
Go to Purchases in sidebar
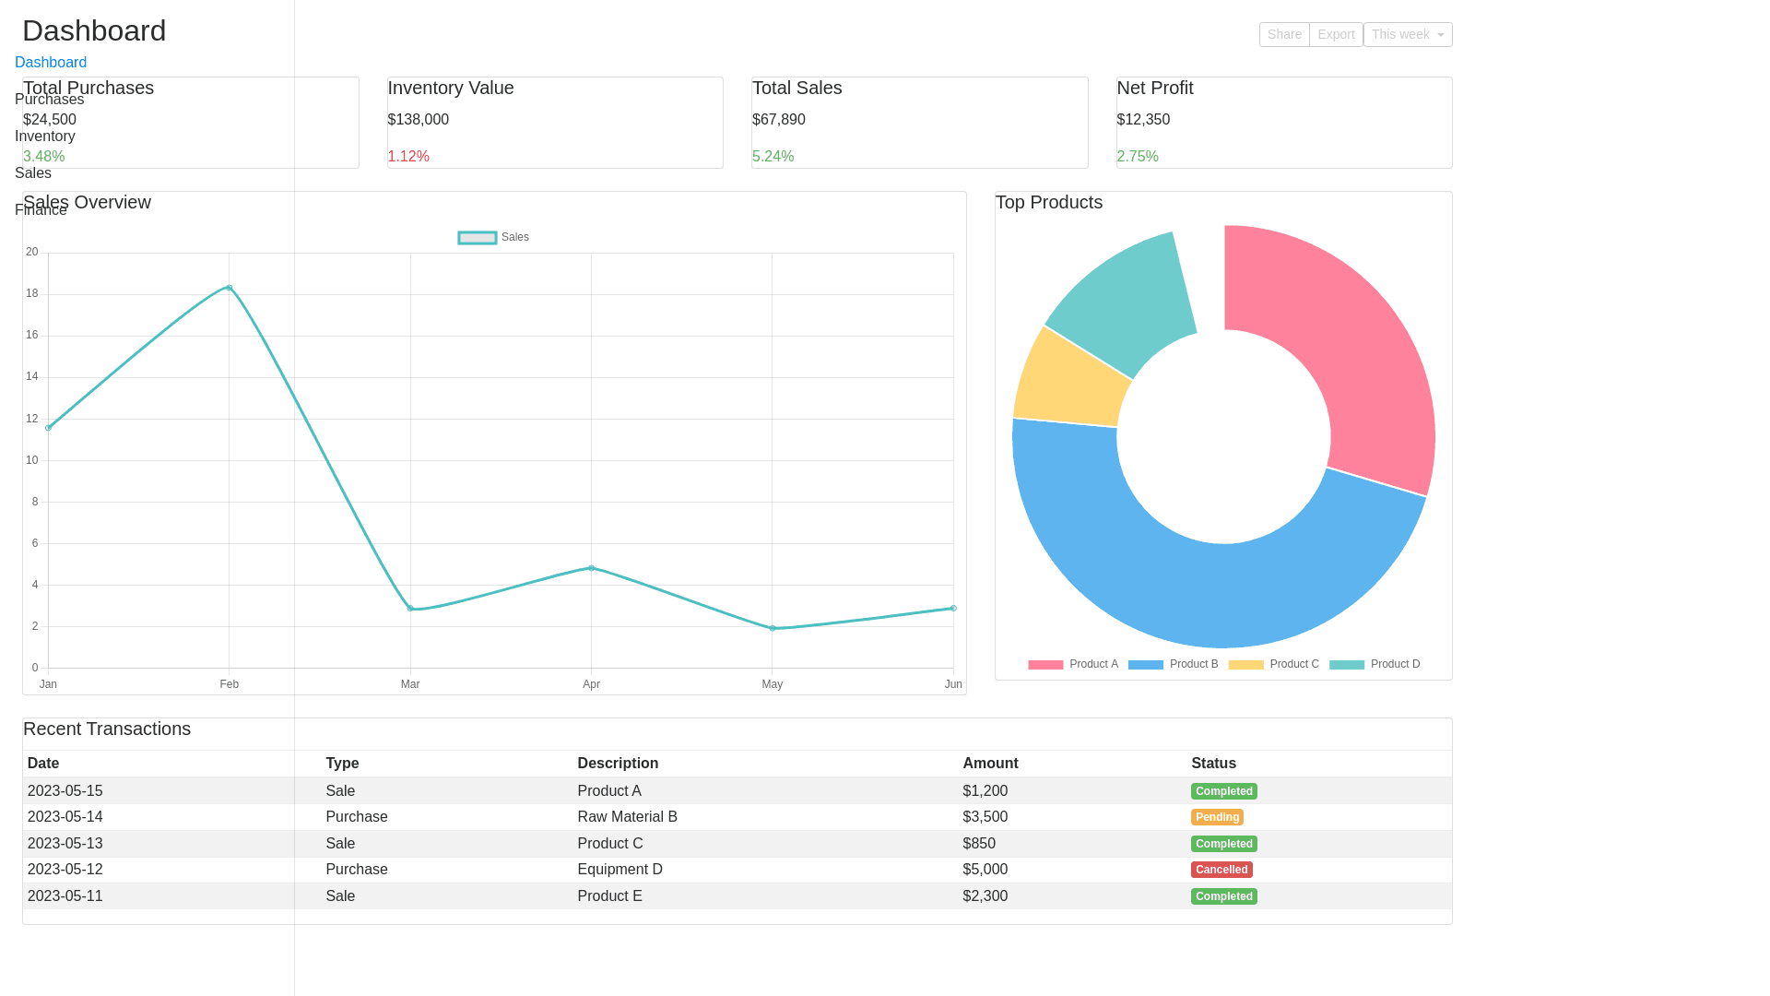click(x=49, y=99)
